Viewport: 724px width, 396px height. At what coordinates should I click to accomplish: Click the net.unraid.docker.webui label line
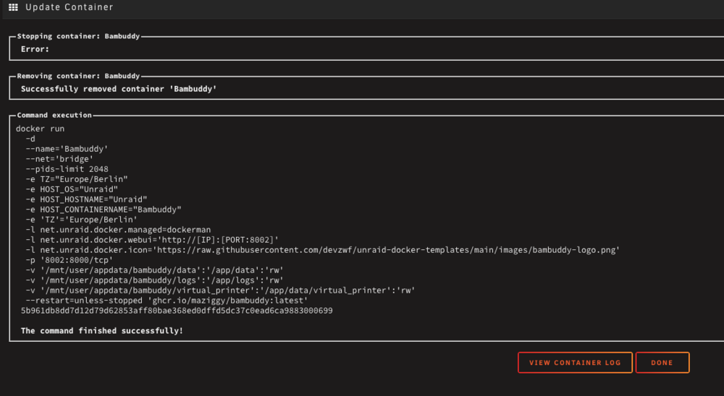(x=152, y=240)
